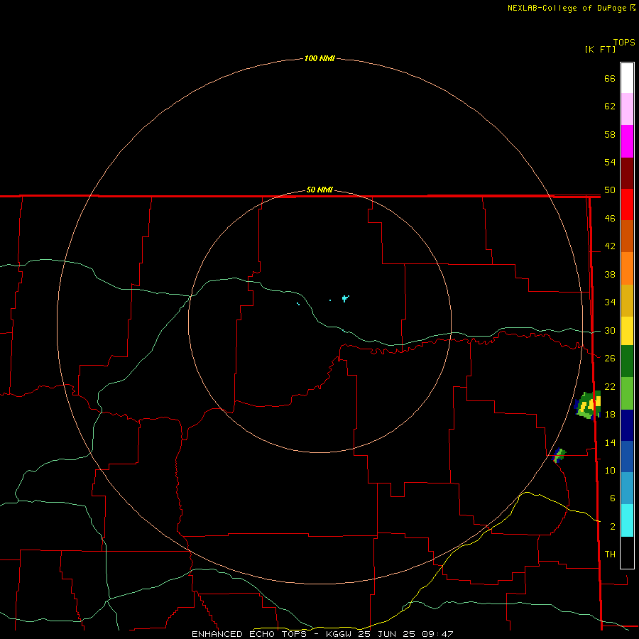Click the 14 legend value label

[x=610, y=442]
